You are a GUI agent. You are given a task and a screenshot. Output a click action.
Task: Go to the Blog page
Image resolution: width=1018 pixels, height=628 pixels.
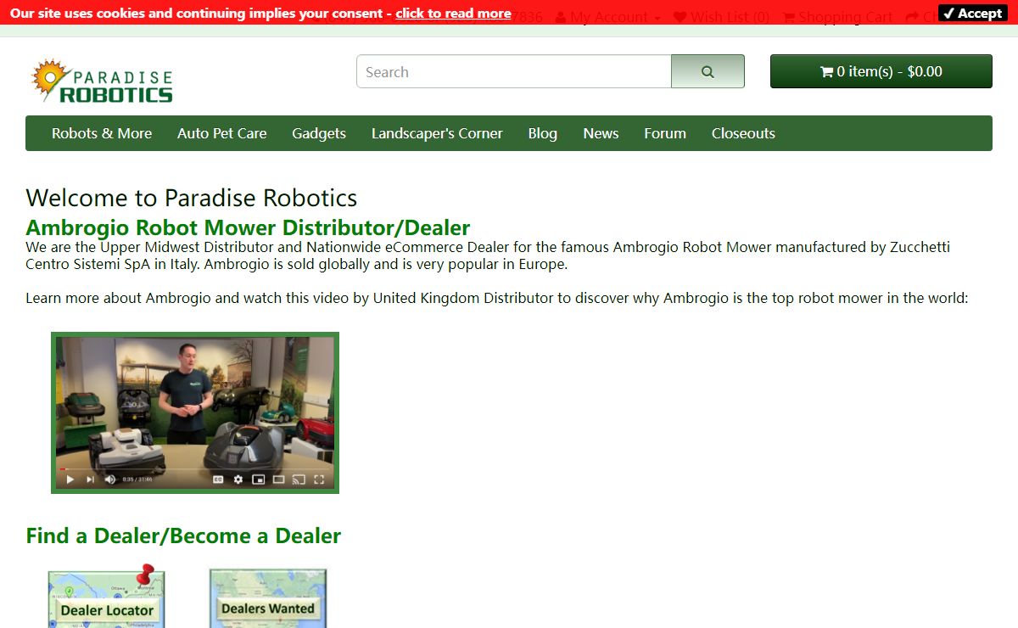543,133
